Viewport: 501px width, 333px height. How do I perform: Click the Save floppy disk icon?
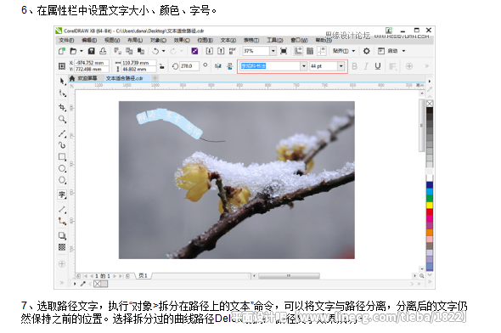pos(92,51)
